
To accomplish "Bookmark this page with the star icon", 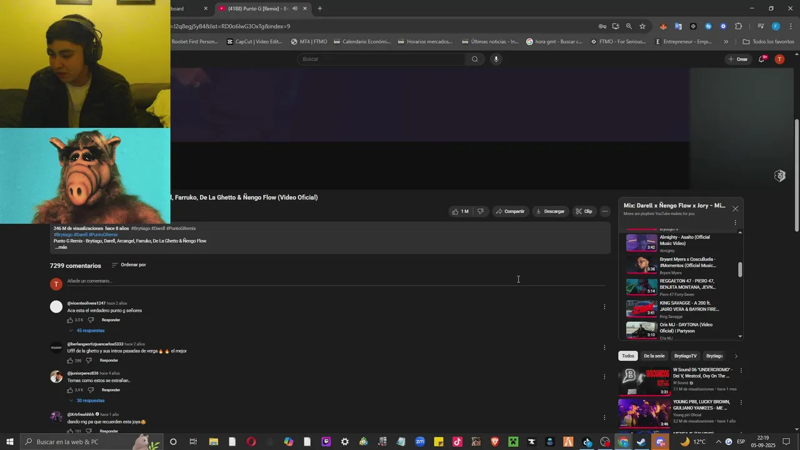I will (642, 26).
